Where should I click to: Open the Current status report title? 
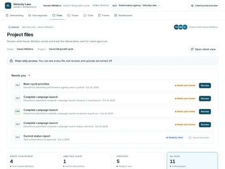pyautogui.click(x=37, y=136)
